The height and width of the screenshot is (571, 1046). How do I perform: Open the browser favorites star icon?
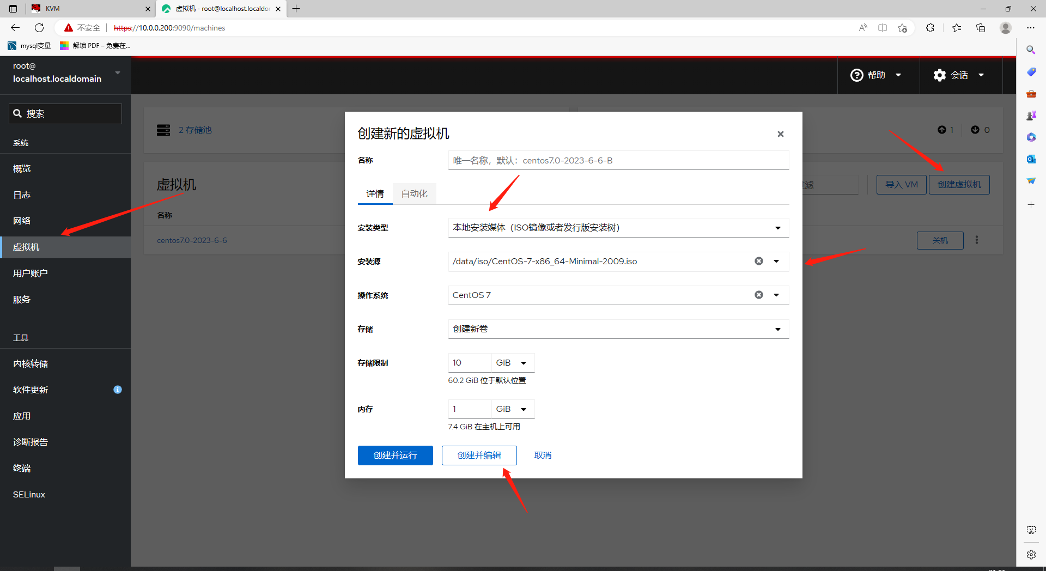956,28
